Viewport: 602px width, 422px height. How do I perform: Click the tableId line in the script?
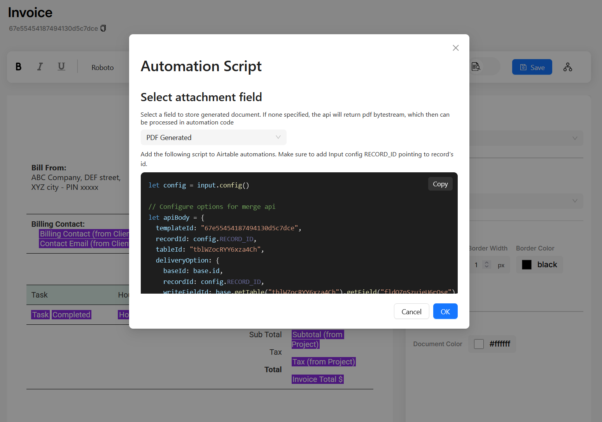point(210,249)
